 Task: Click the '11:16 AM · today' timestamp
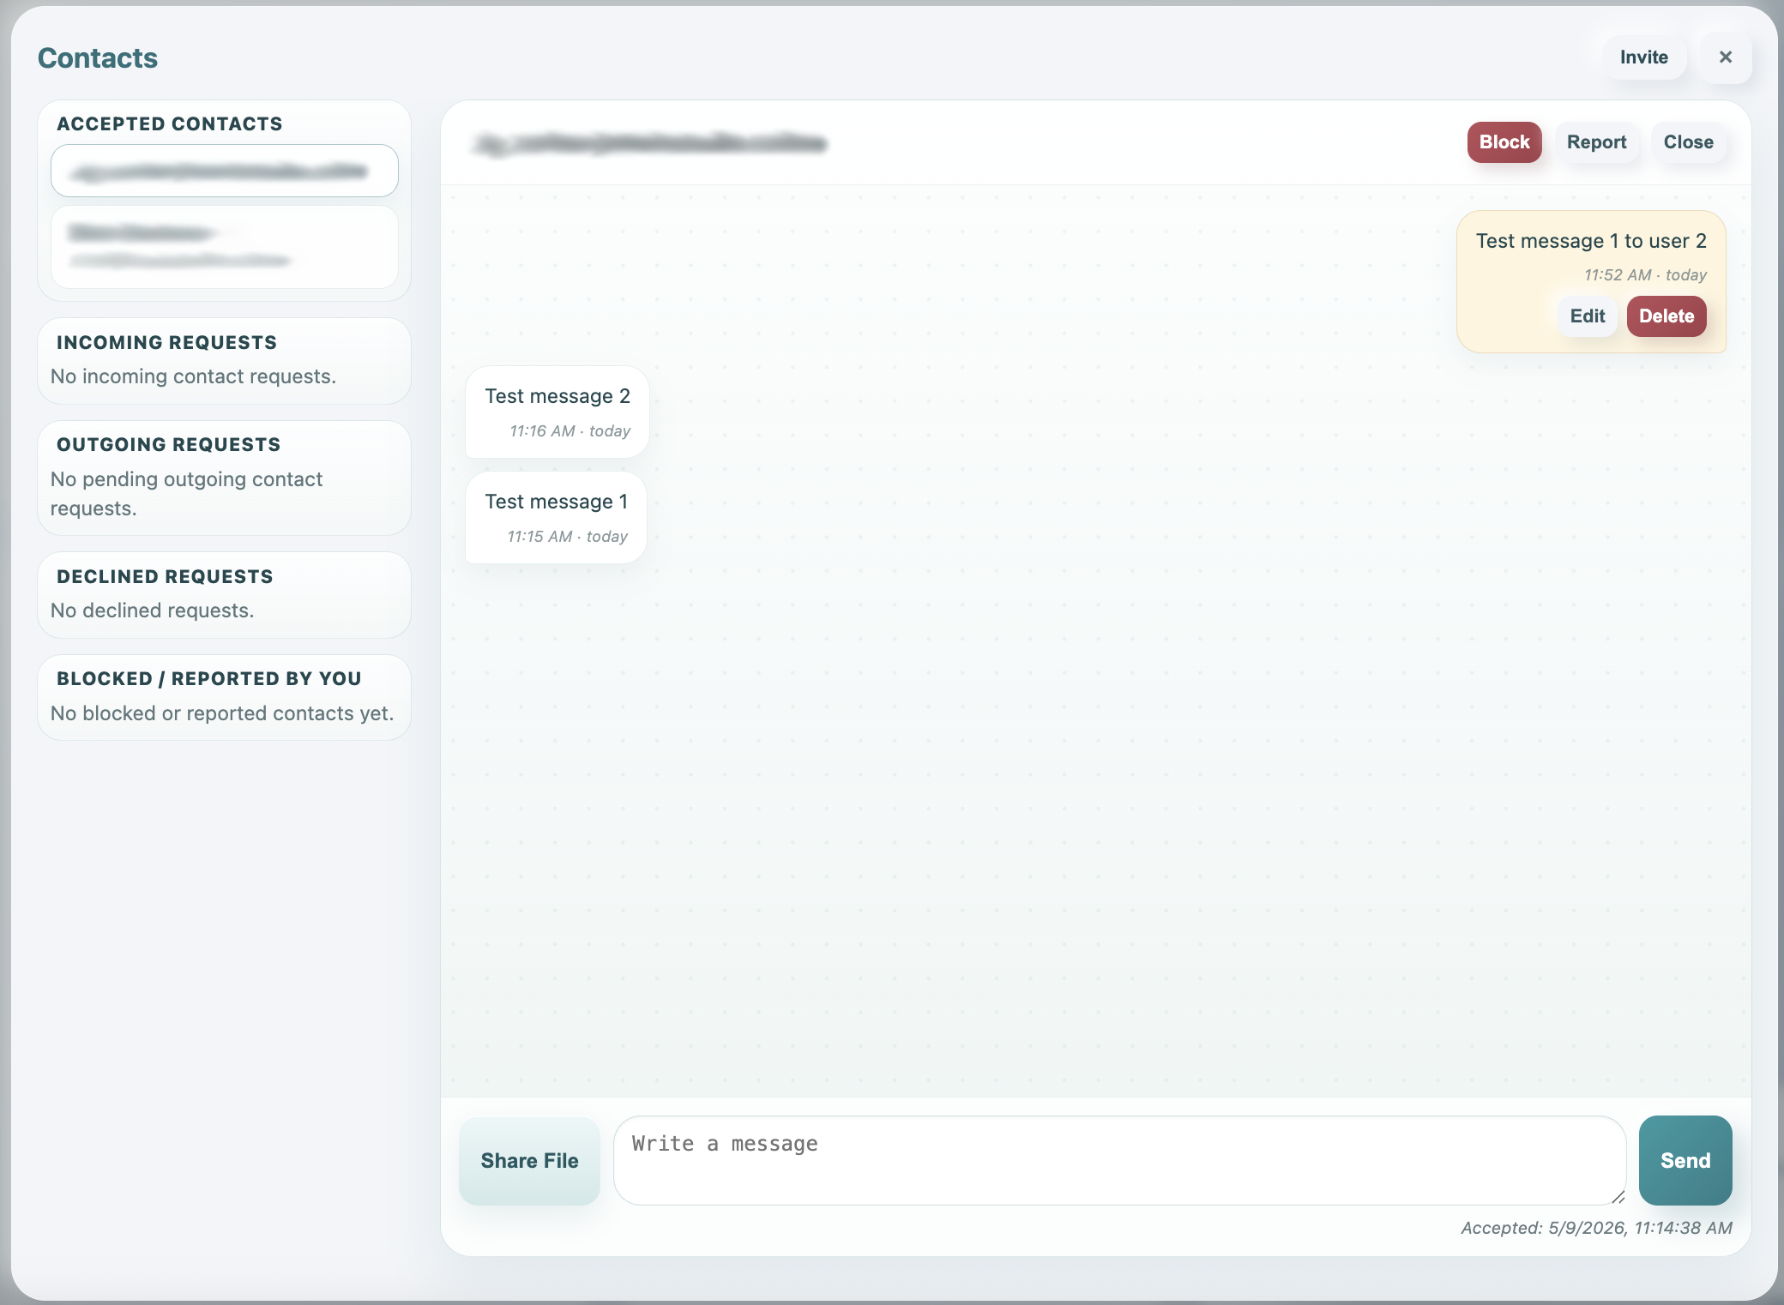click(x=570, y=431)
